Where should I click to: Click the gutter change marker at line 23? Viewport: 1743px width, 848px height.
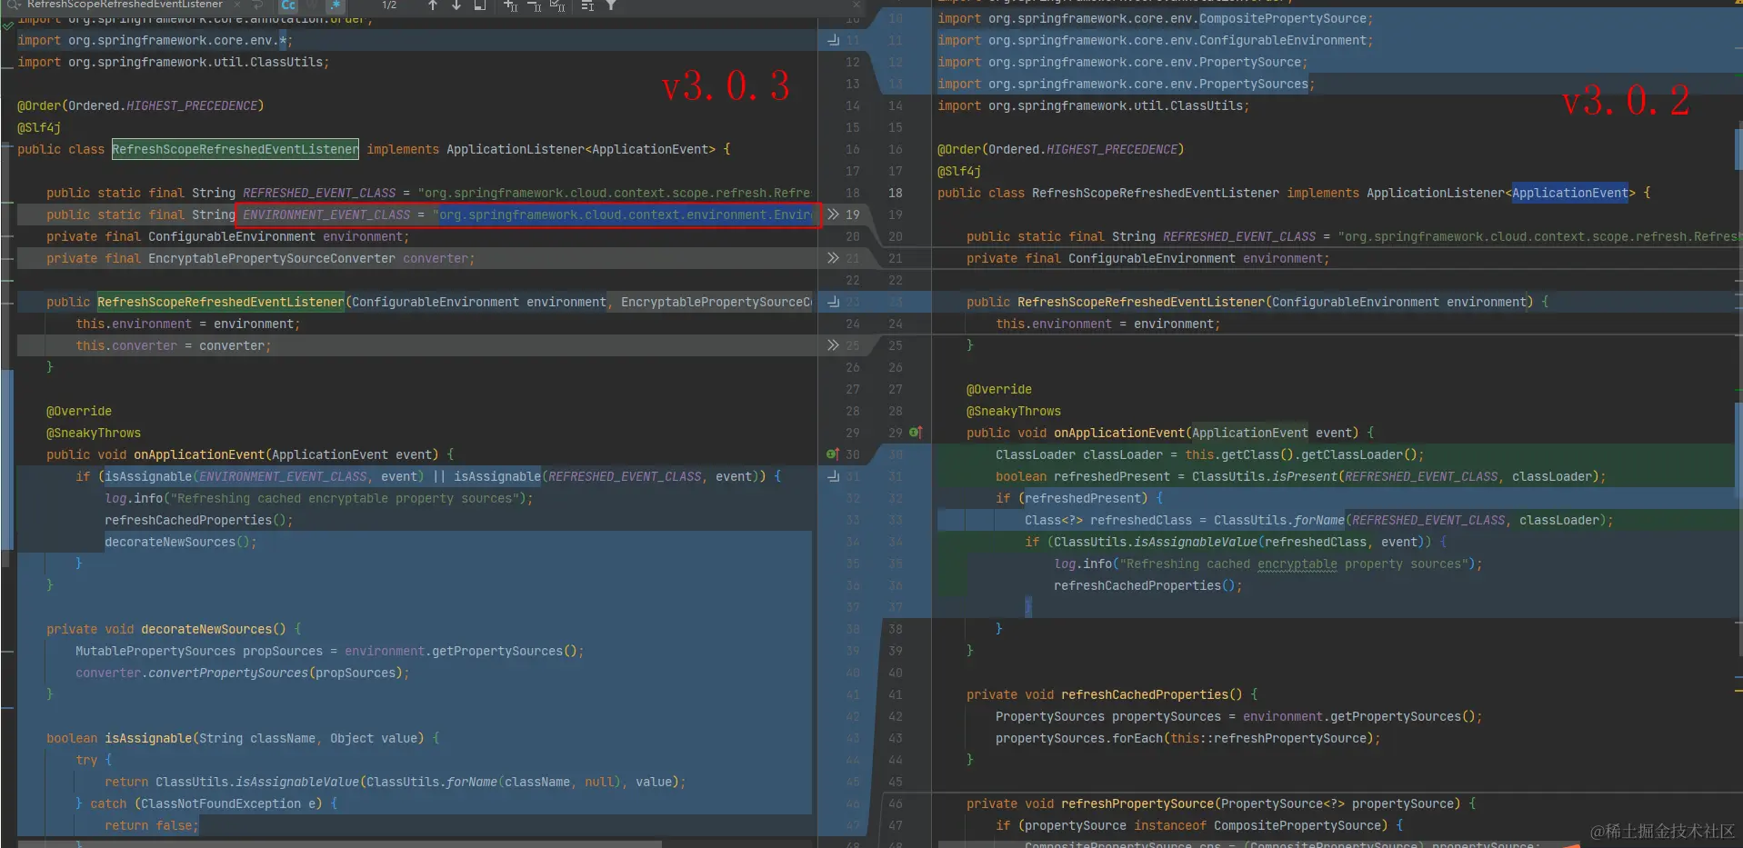[833, 302]
